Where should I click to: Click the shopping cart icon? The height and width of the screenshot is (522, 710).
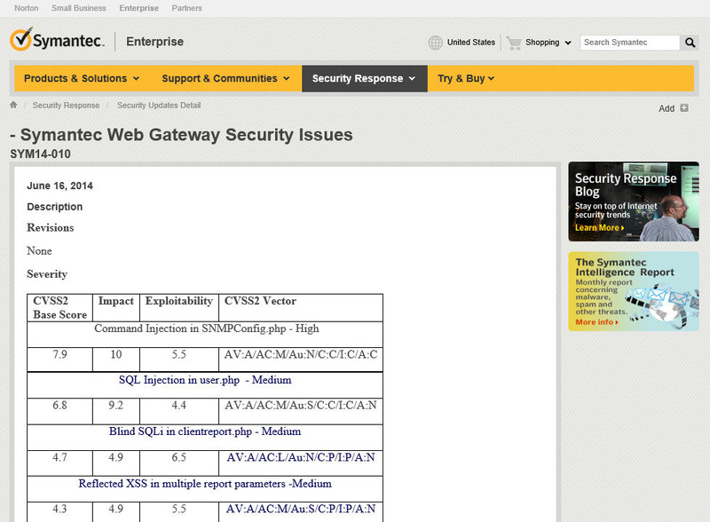514,43
